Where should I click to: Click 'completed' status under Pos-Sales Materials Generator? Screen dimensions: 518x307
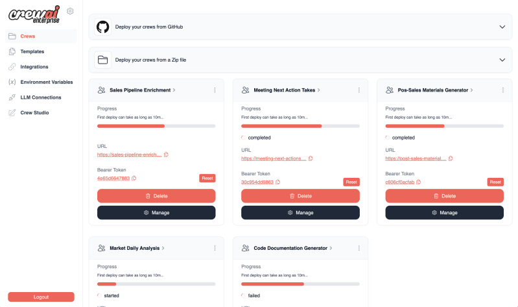pos(403,138)
